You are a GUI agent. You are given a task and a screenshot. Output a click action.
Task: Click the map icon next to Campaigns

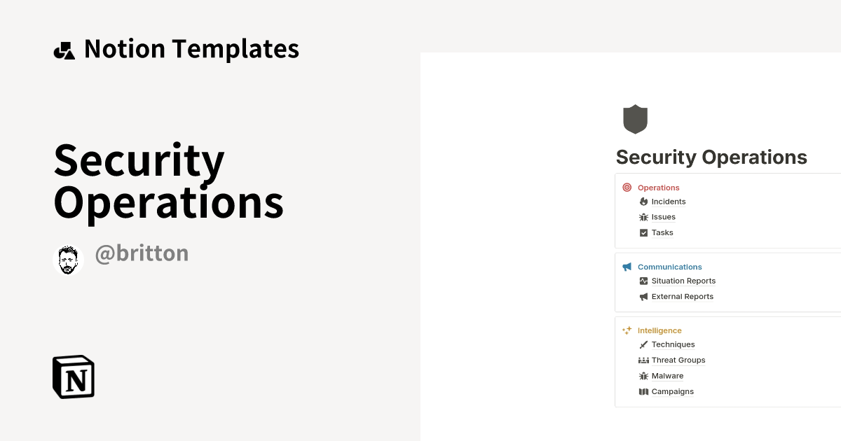tap(643, 391)
